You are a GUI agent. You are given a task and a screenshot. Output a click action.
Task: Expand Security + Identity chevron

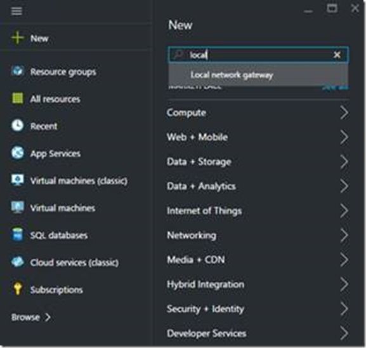tap(344, 309)
